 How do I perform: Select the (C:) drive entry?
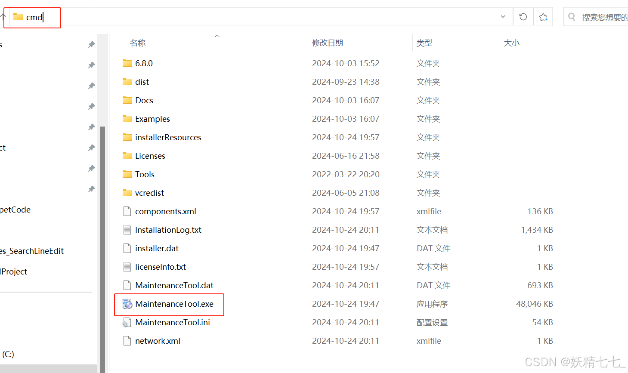pos(8,354)
